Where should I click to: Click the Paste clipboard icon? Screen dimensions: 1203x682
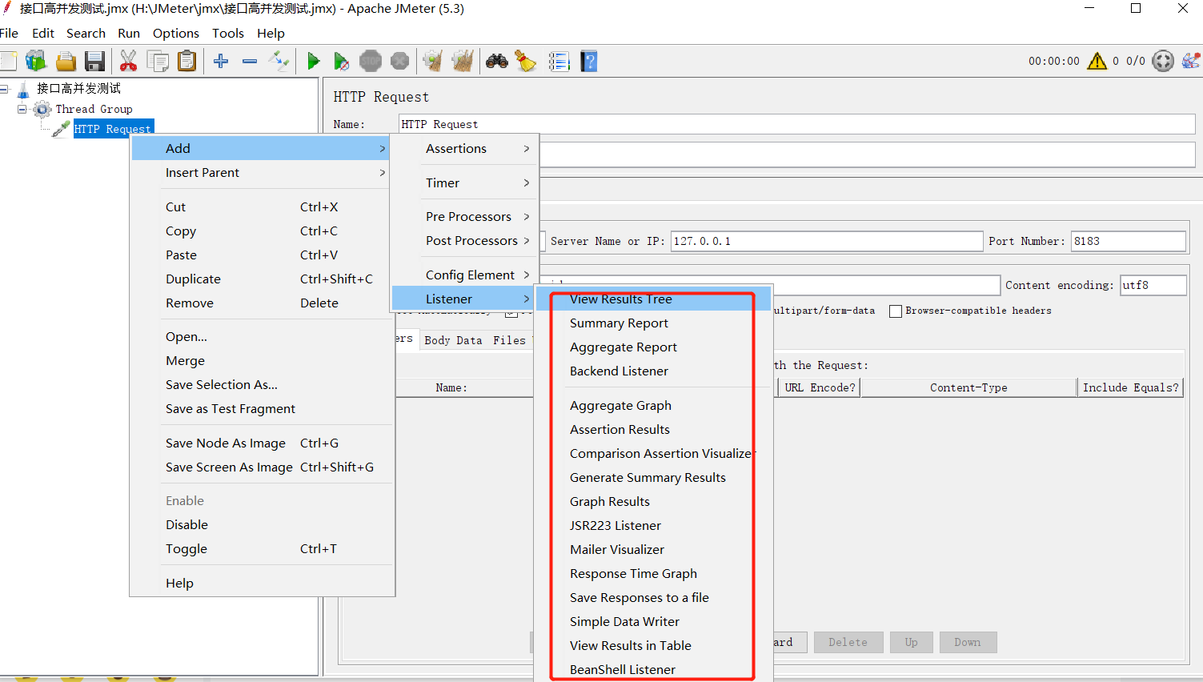pyautogui.click(x=186, y=61)
